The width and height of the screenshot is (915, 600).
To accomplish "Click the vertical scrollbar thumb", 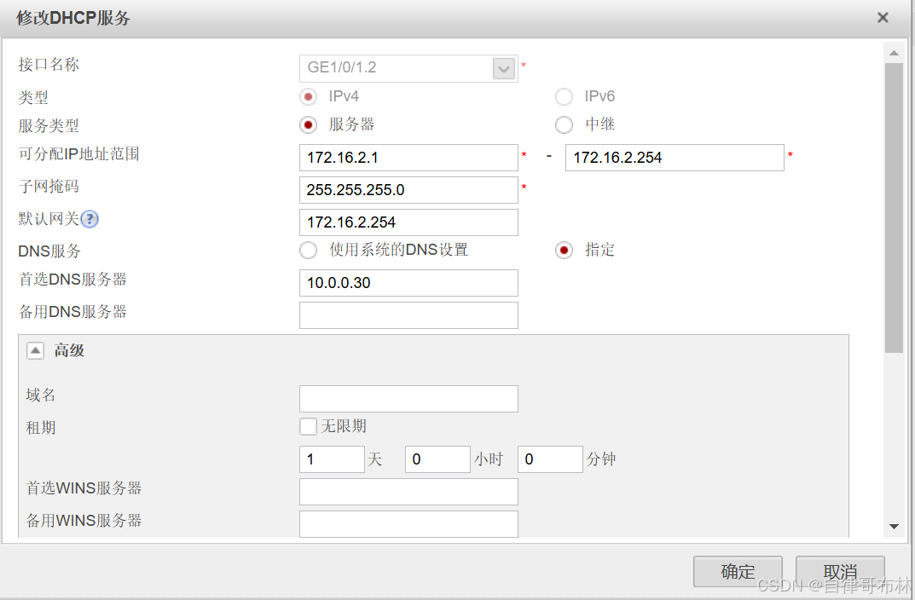I will click(x=894, y=208).
